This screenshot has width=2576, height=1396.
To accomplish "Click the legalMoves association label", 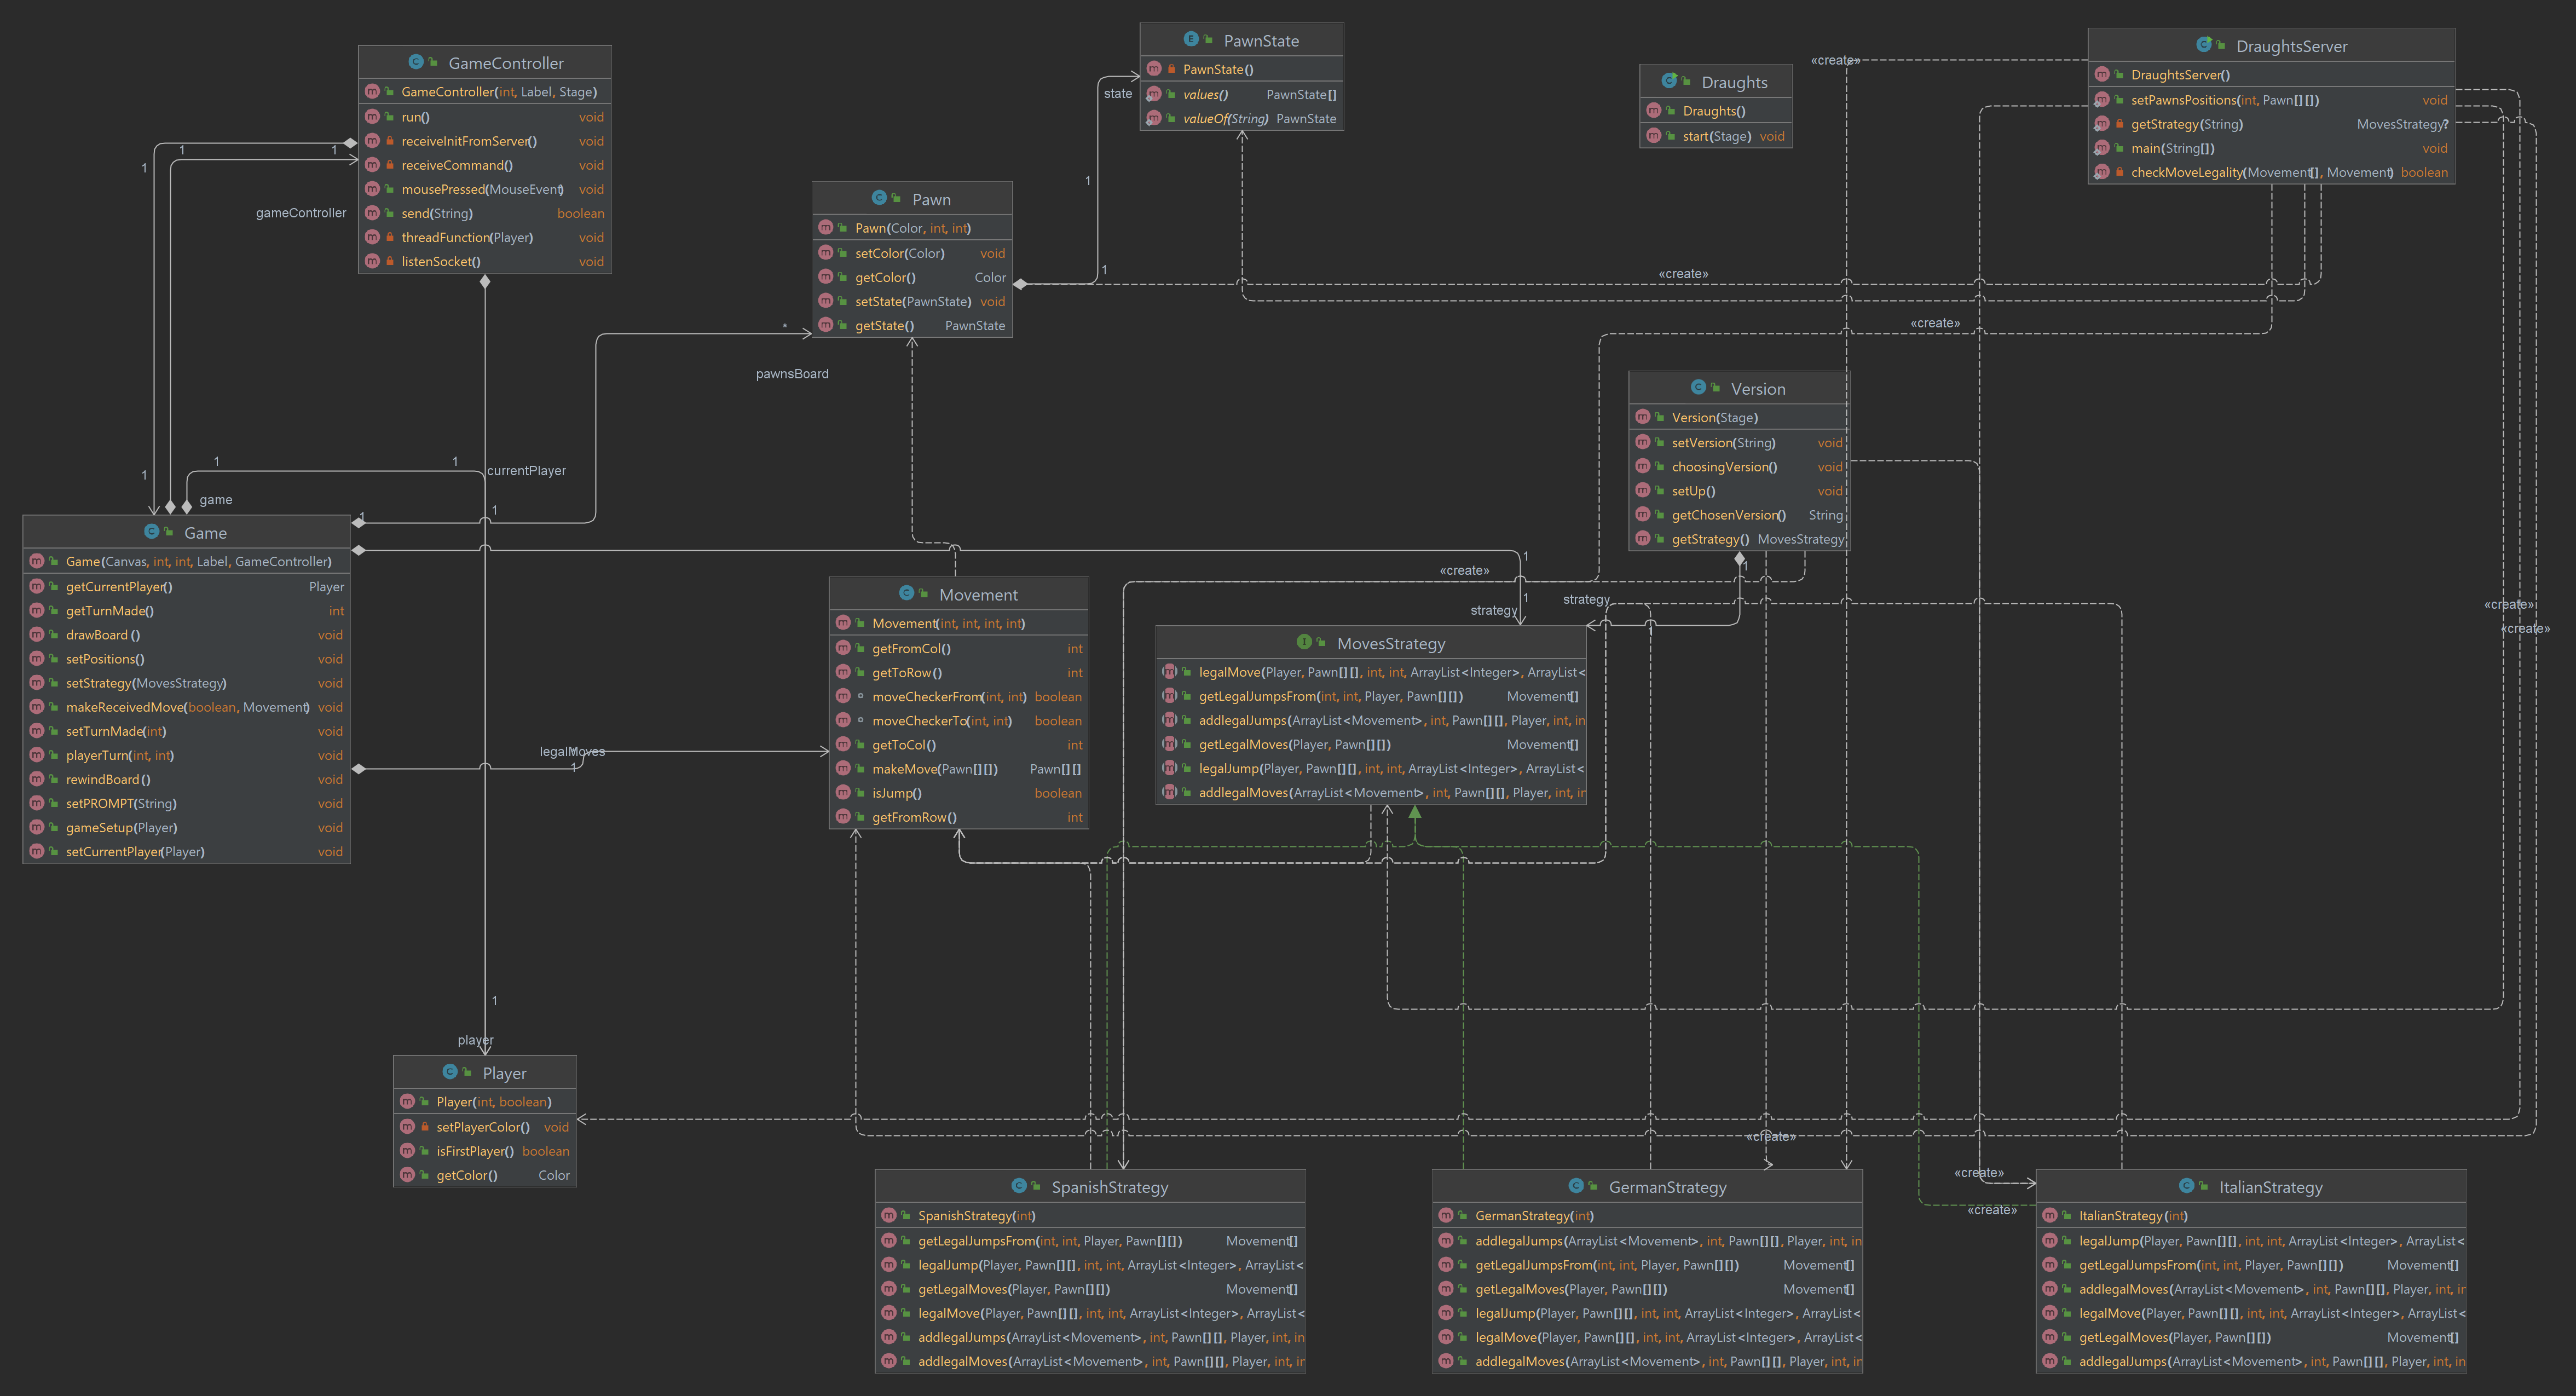I will 572,752.
